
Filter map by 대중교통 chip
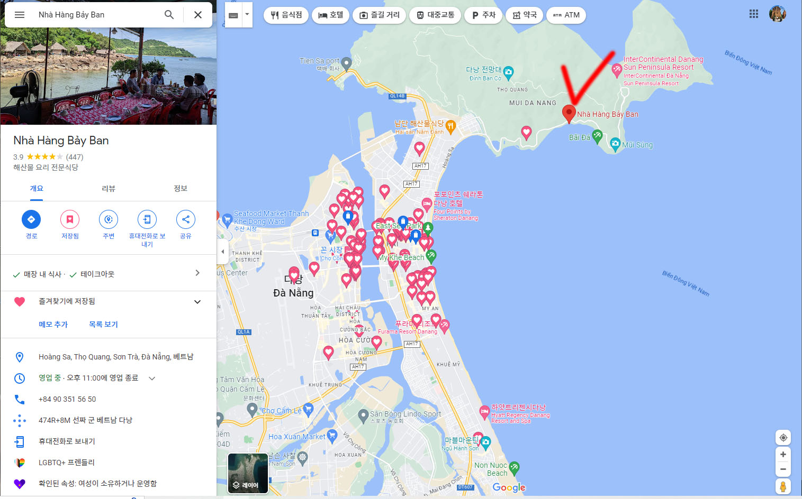(x=435, y=15)
